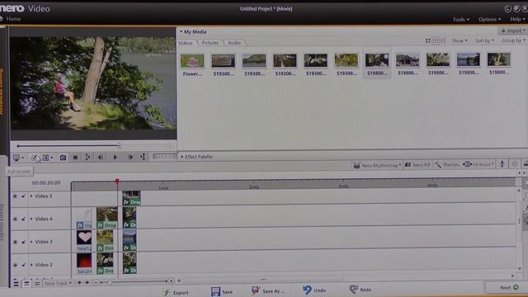The width and height of the screenshot is (528, 297).
Task: Step forward one frame in preview
Action: click(130, 158)
